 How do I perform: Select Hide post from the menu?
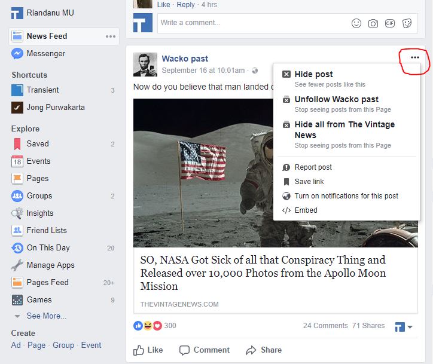(x=314, y=74)
